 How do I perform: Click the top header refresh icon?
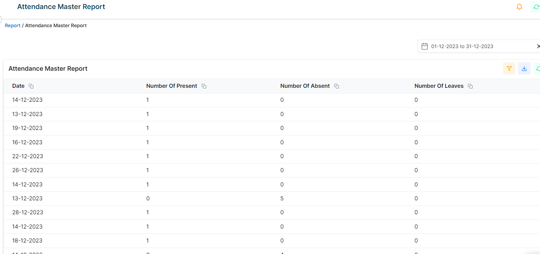pyautogui.click(x=536, y=7)
